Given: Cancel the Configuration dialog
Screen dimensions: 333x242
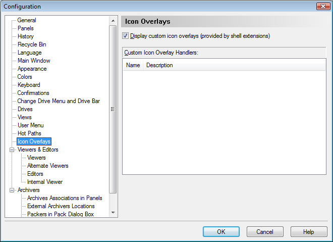Looking at the screenshot, I should (265, 231).
